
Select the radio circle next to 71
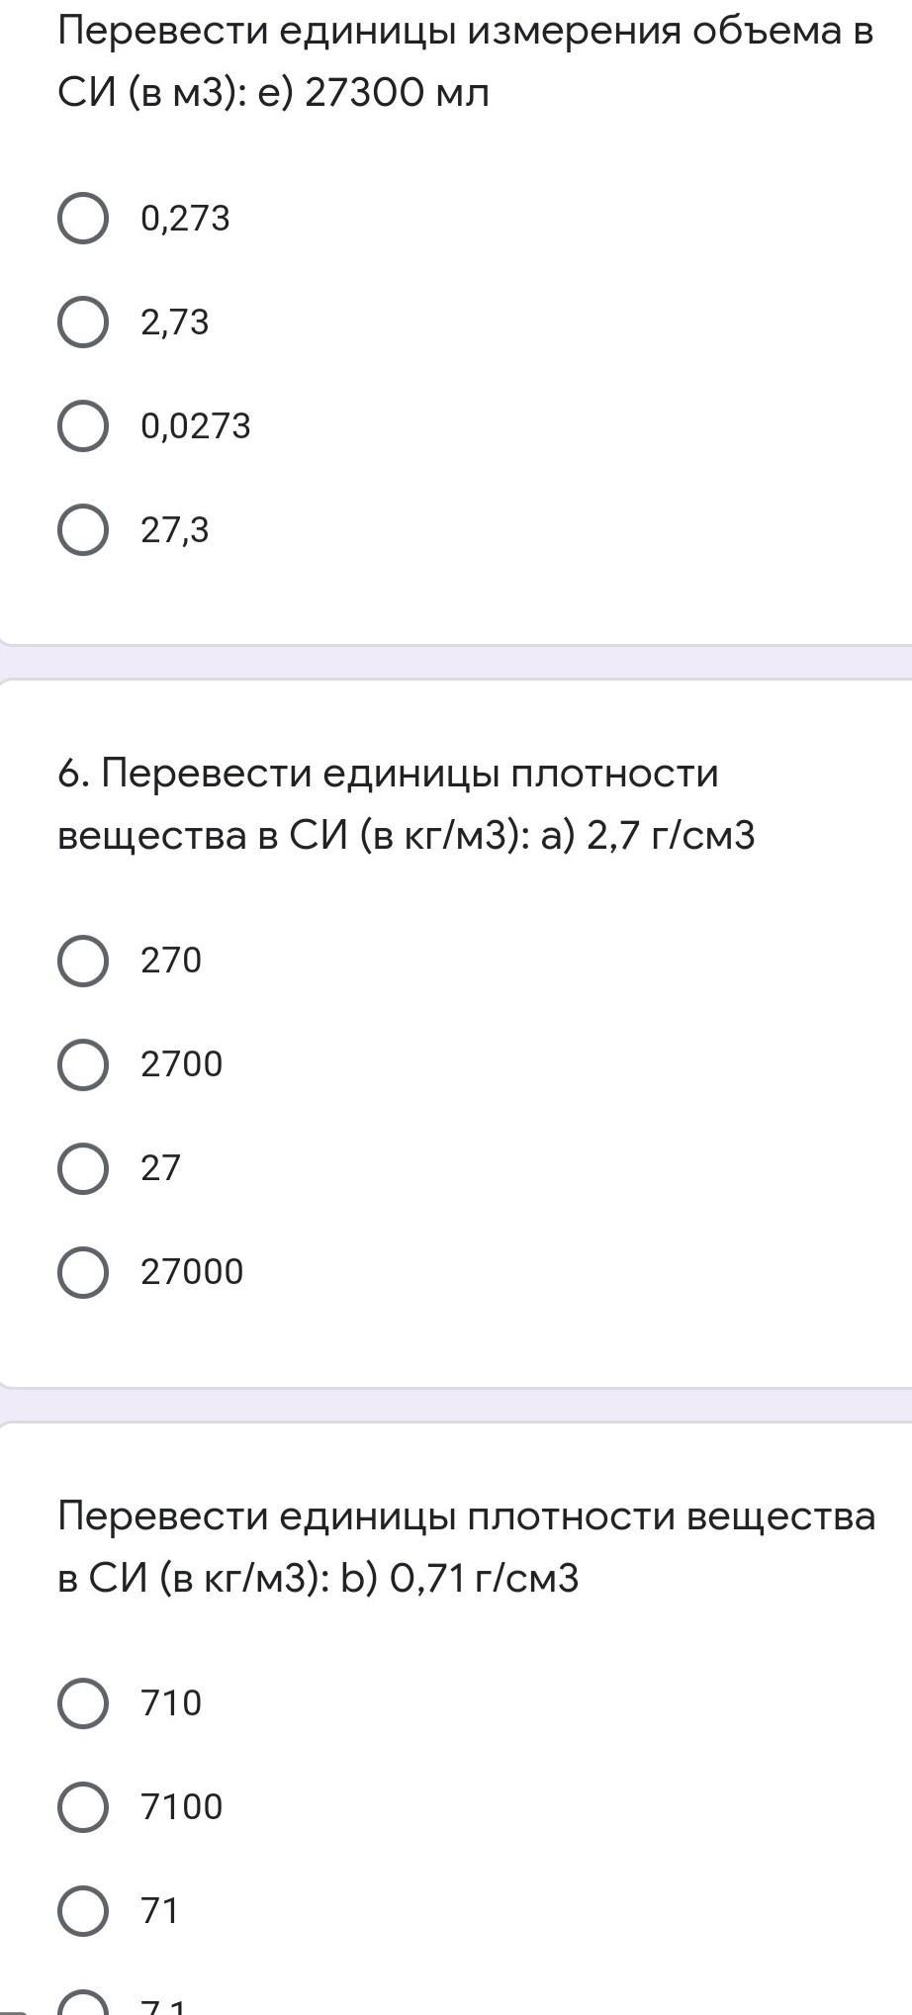(83, 1911)
